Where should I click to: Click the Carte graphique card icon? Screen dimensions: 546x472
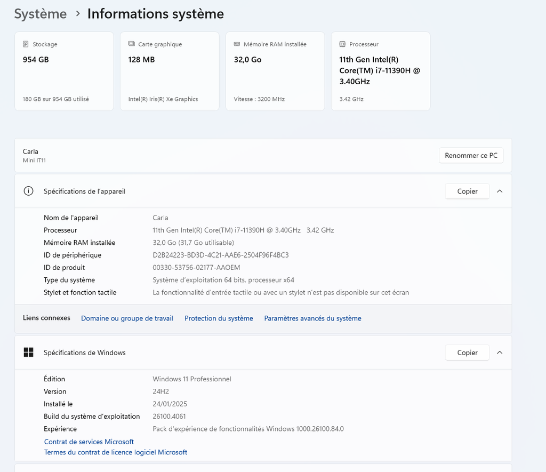pos(131,44)
